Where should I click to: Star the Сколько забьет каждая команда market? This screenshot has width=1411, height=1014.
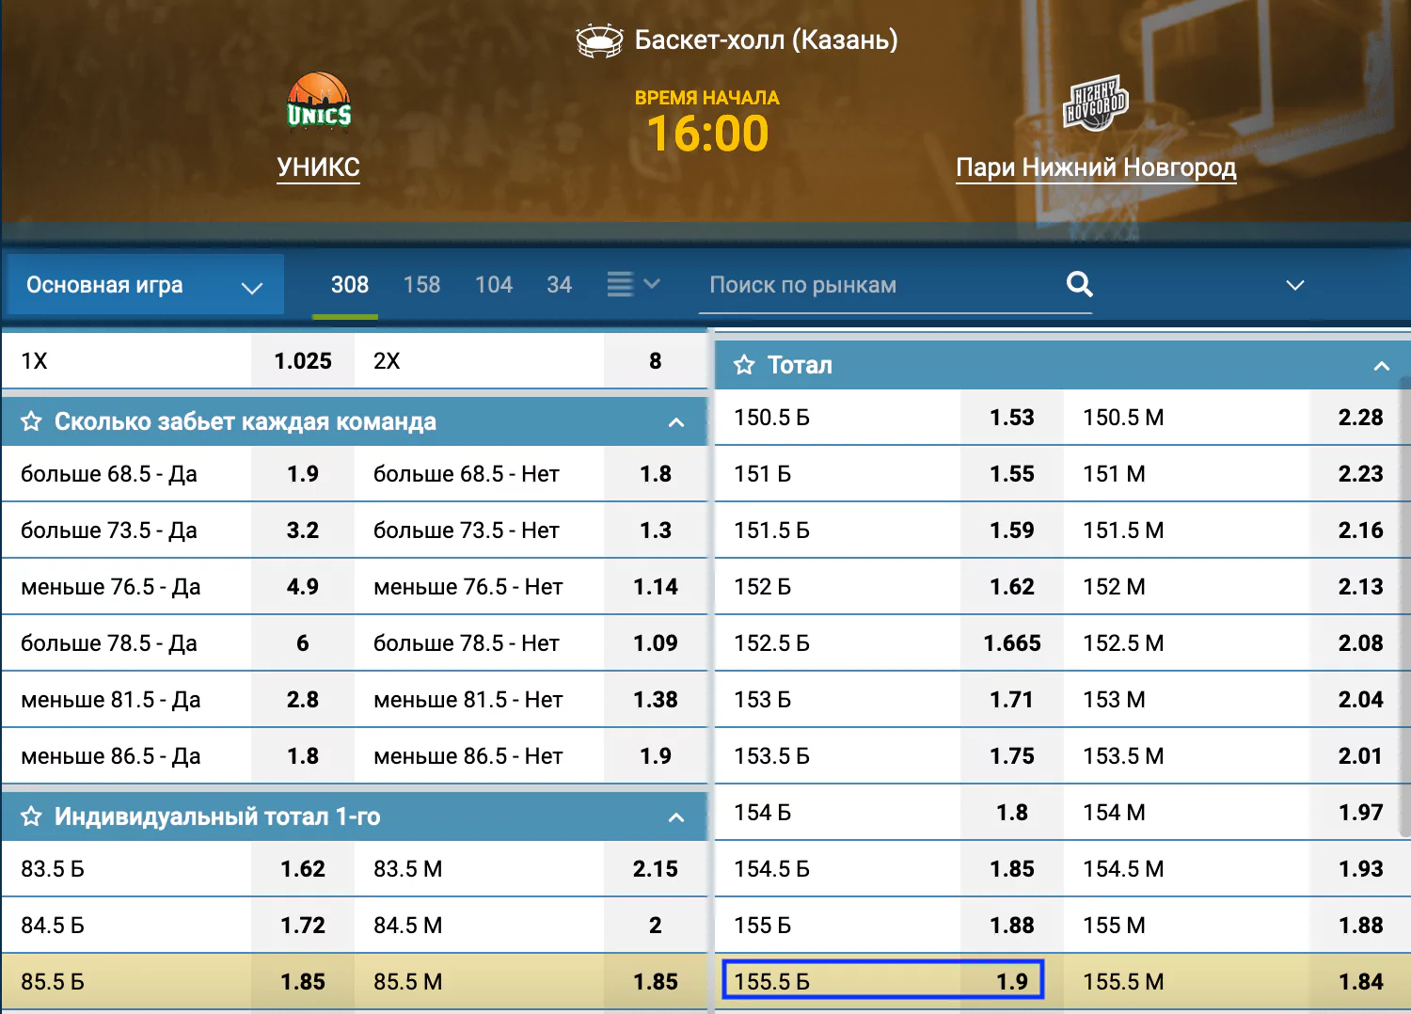tap(31, 421)
